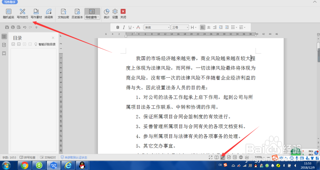The image size is (320, 170).
Task: Click the redo arrow icon
Action: point(30,27)
